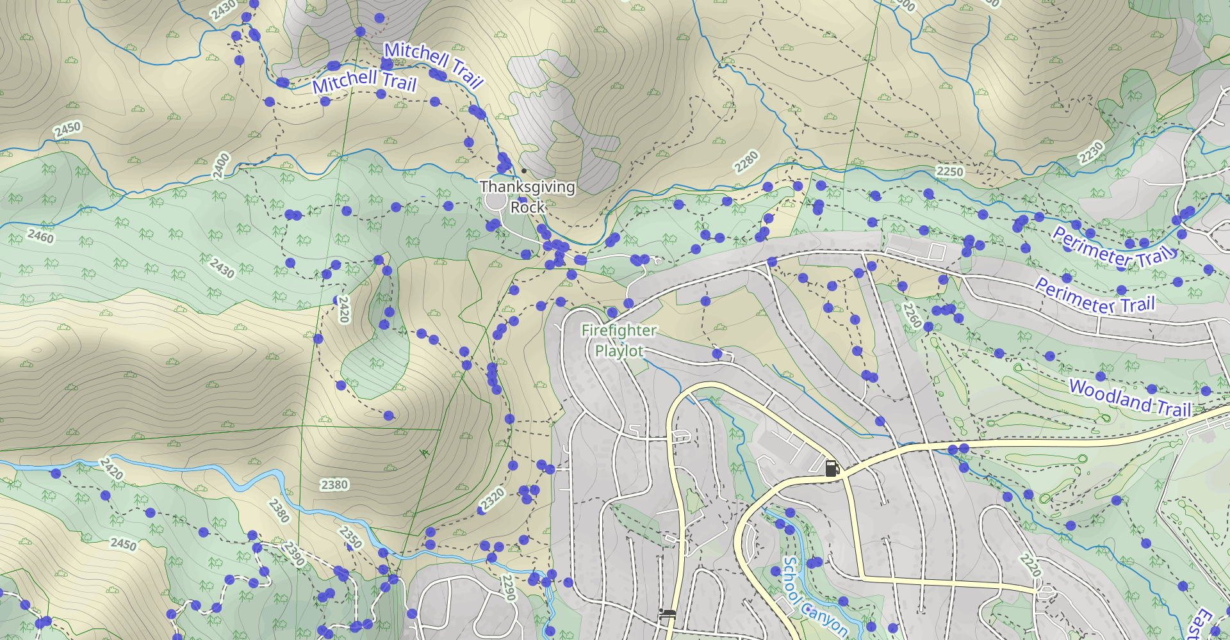Click the School Canyon stream label
1230x640 pixels.
tap(815, 597)
